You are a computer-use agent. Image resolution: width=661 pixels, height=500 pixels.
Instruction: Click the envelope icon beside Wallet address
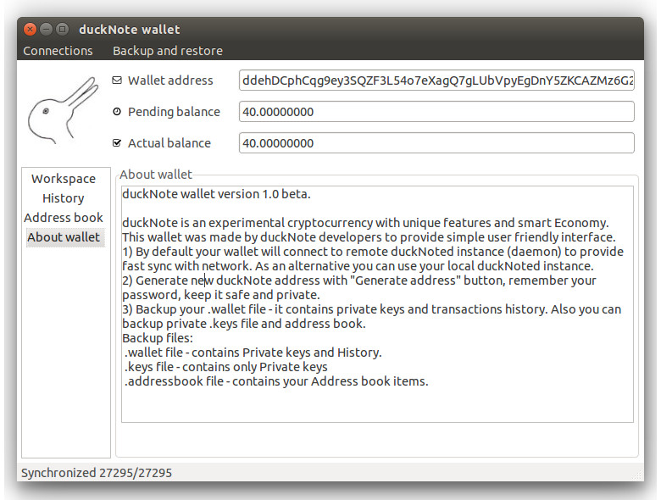pos(117,81)
